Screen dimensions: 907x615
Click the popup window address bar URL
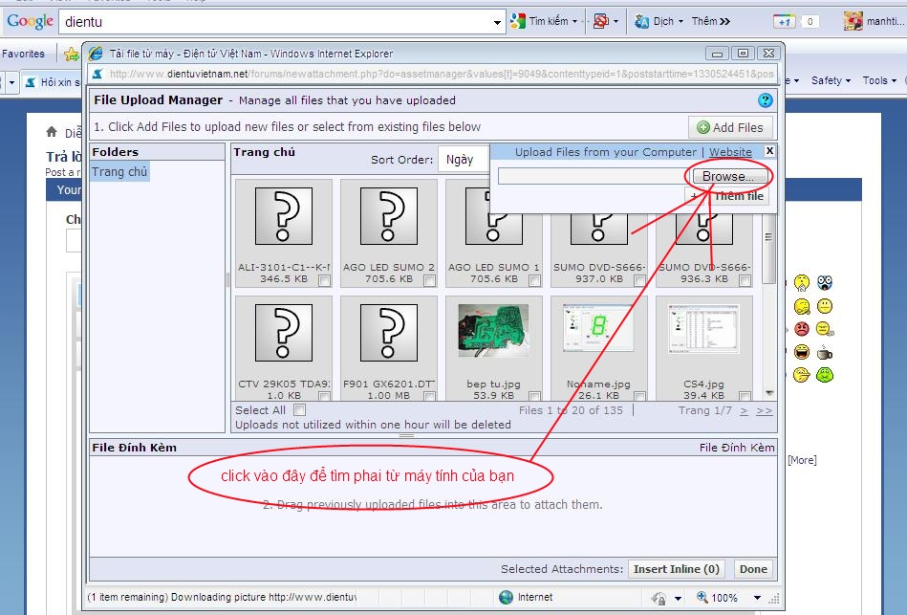pyautogui.click(x=442, y=74)
